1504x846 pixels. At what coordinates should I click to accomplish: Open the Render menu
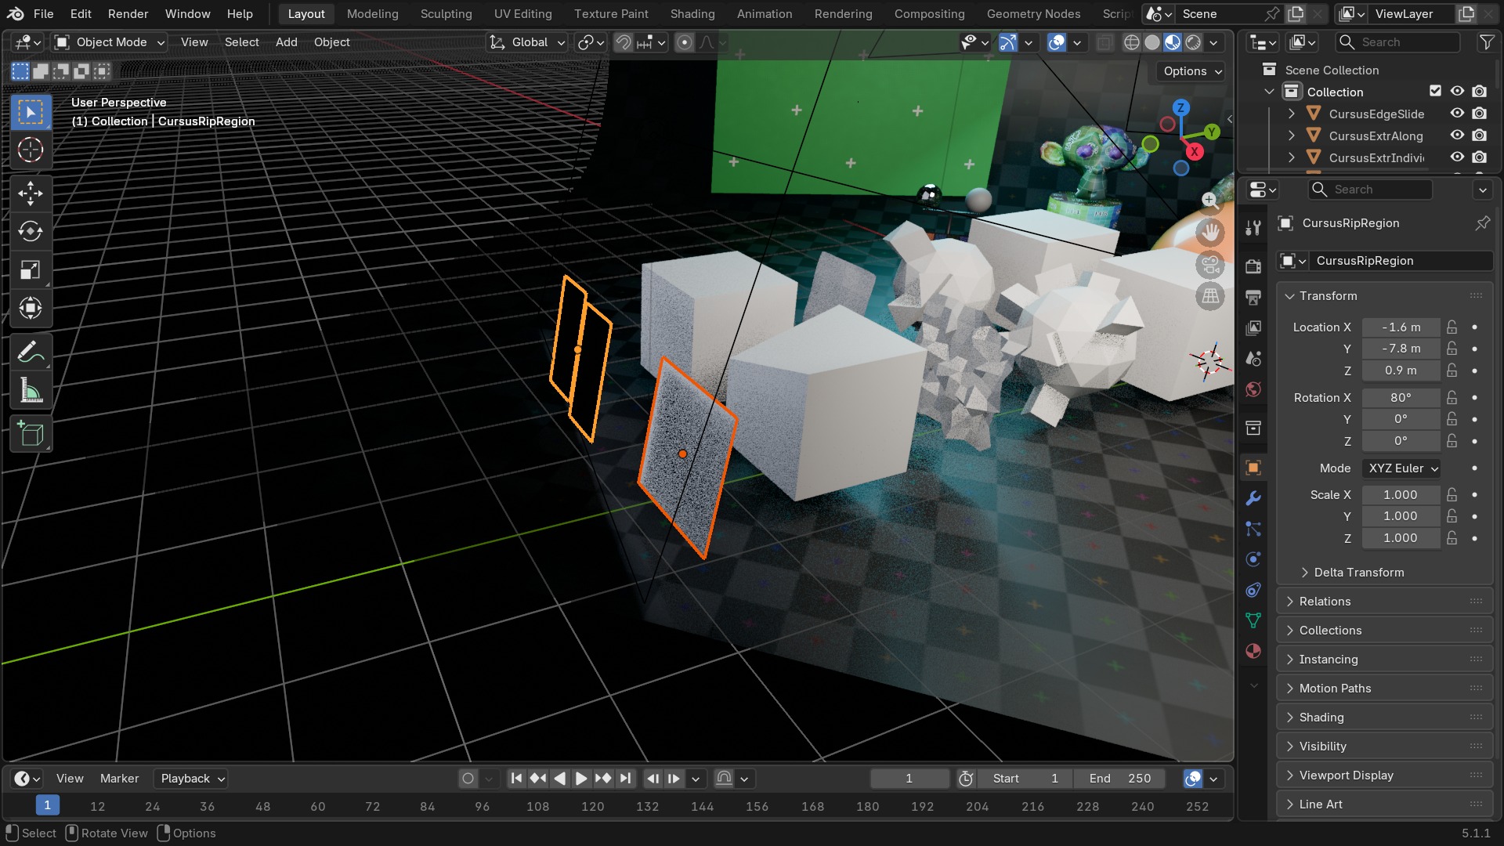[x=128, y=14]
